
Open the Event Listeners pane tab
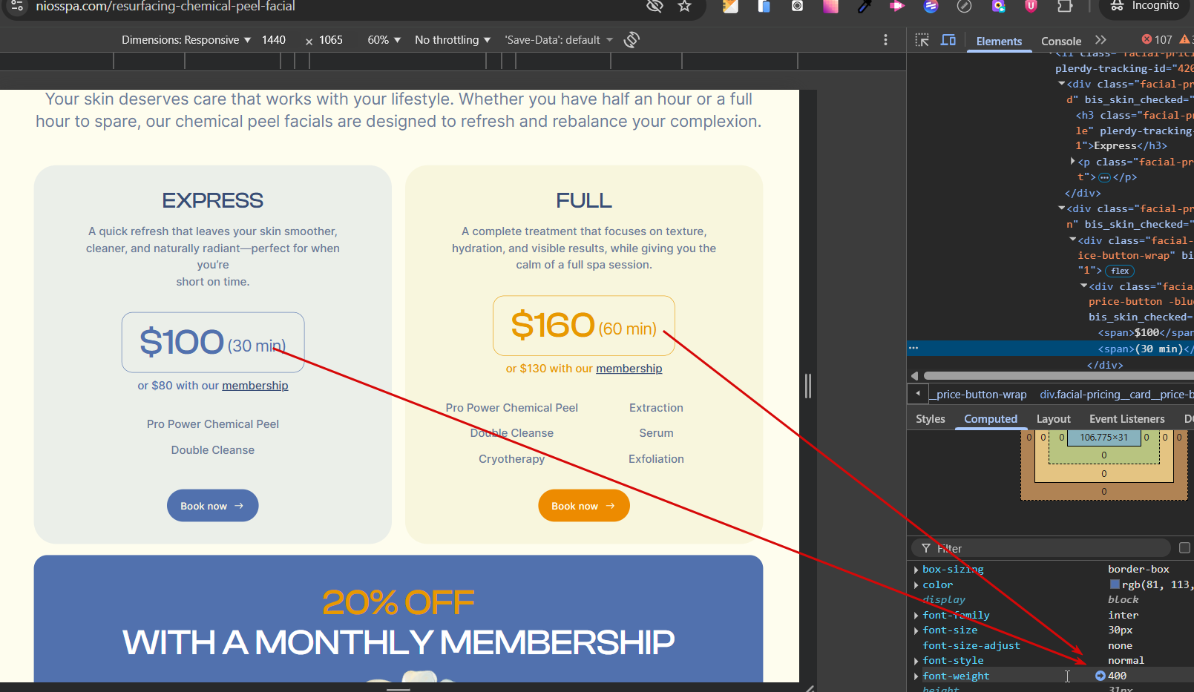tap(1127, 419)
